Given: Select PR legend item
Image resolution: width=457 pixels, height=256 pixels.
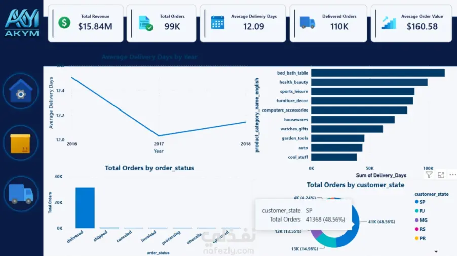Looking at the screenshot, I should (x=420, y=238).
